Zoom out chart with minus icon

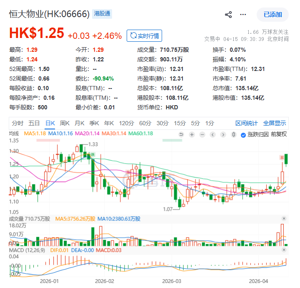click(202, 134)
